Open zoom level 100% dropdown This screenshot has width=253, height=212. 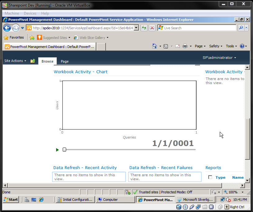pyautogui.click(x=243, y=192)
